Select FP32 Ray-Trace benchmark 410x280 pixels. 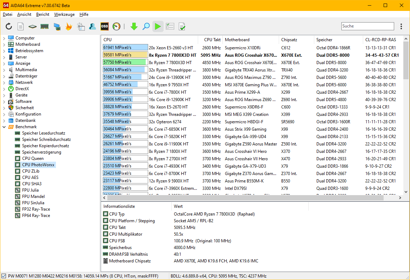pyautogui.click(x=36, y=209)
